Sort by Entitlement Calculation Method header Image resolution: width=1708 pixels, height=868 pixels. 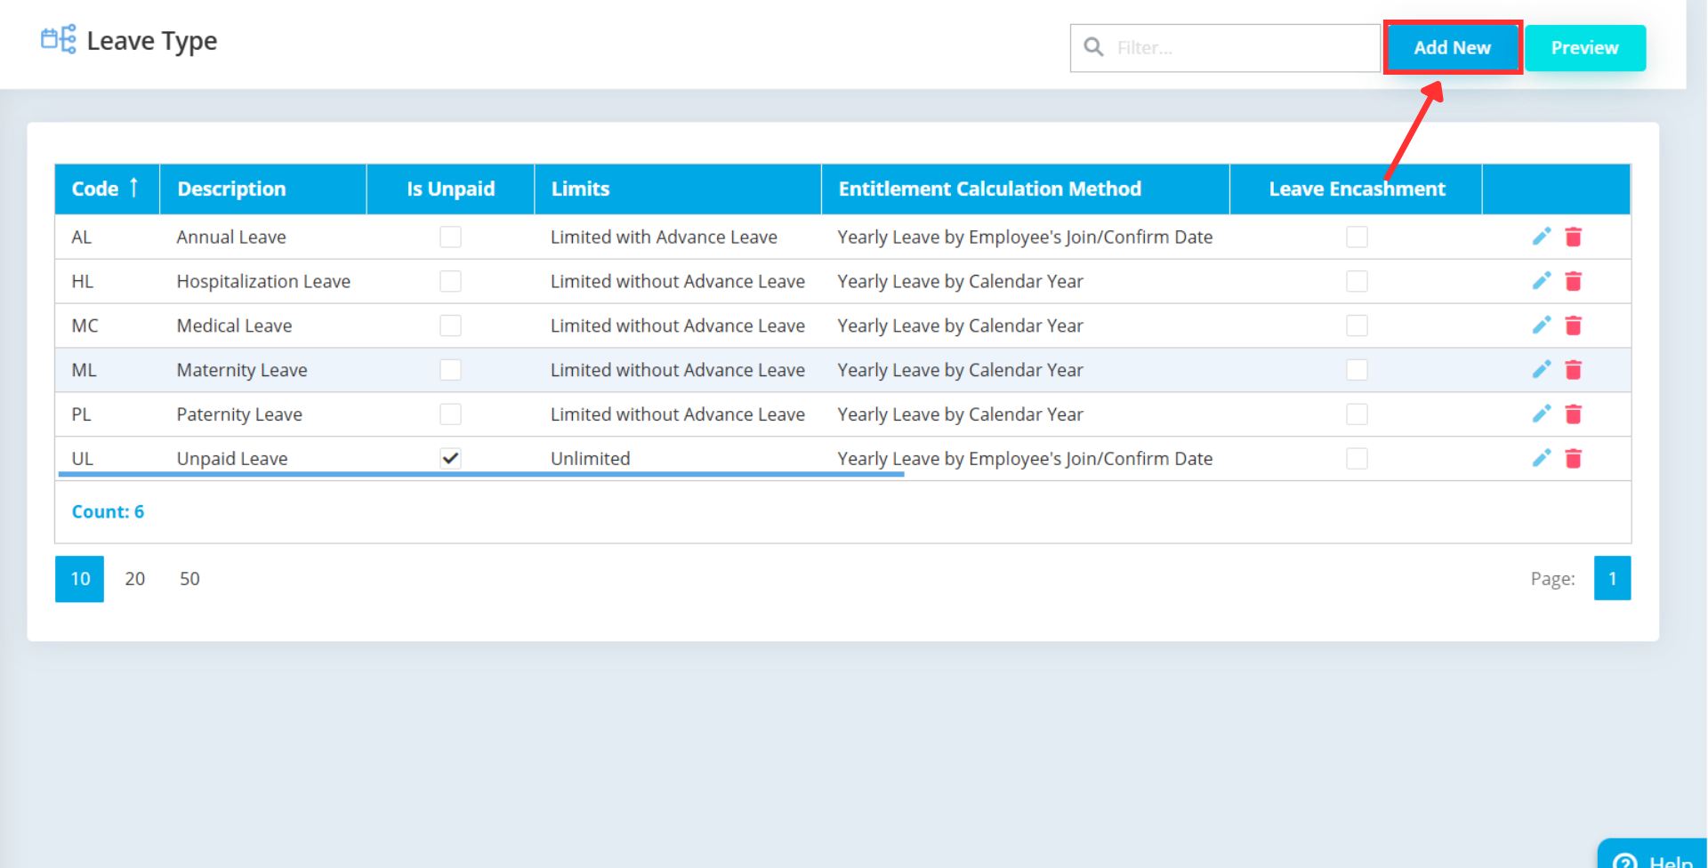pyautogui.click(x=1025, y=189)
